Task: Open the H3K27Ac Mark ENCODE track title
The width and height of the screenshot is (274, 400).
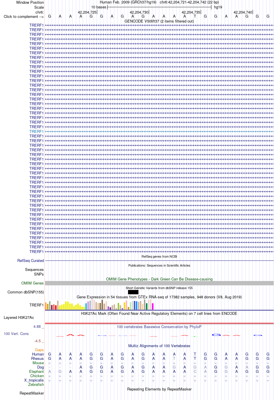Action: tap(159, 314)
